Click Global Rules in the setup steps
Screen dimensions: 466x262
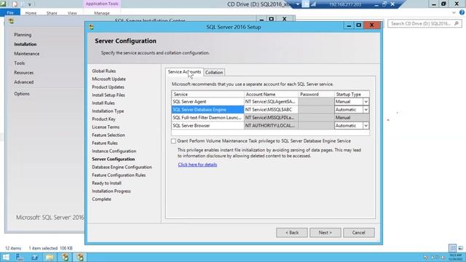pyautogui.click(x=103, y=71)
